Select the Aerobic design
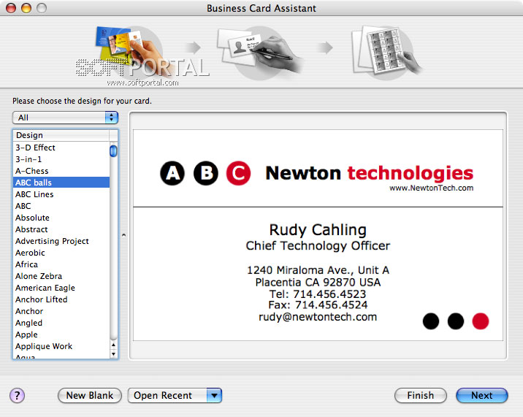The height and width of the screenshot is (417, 523). [61, 253]
